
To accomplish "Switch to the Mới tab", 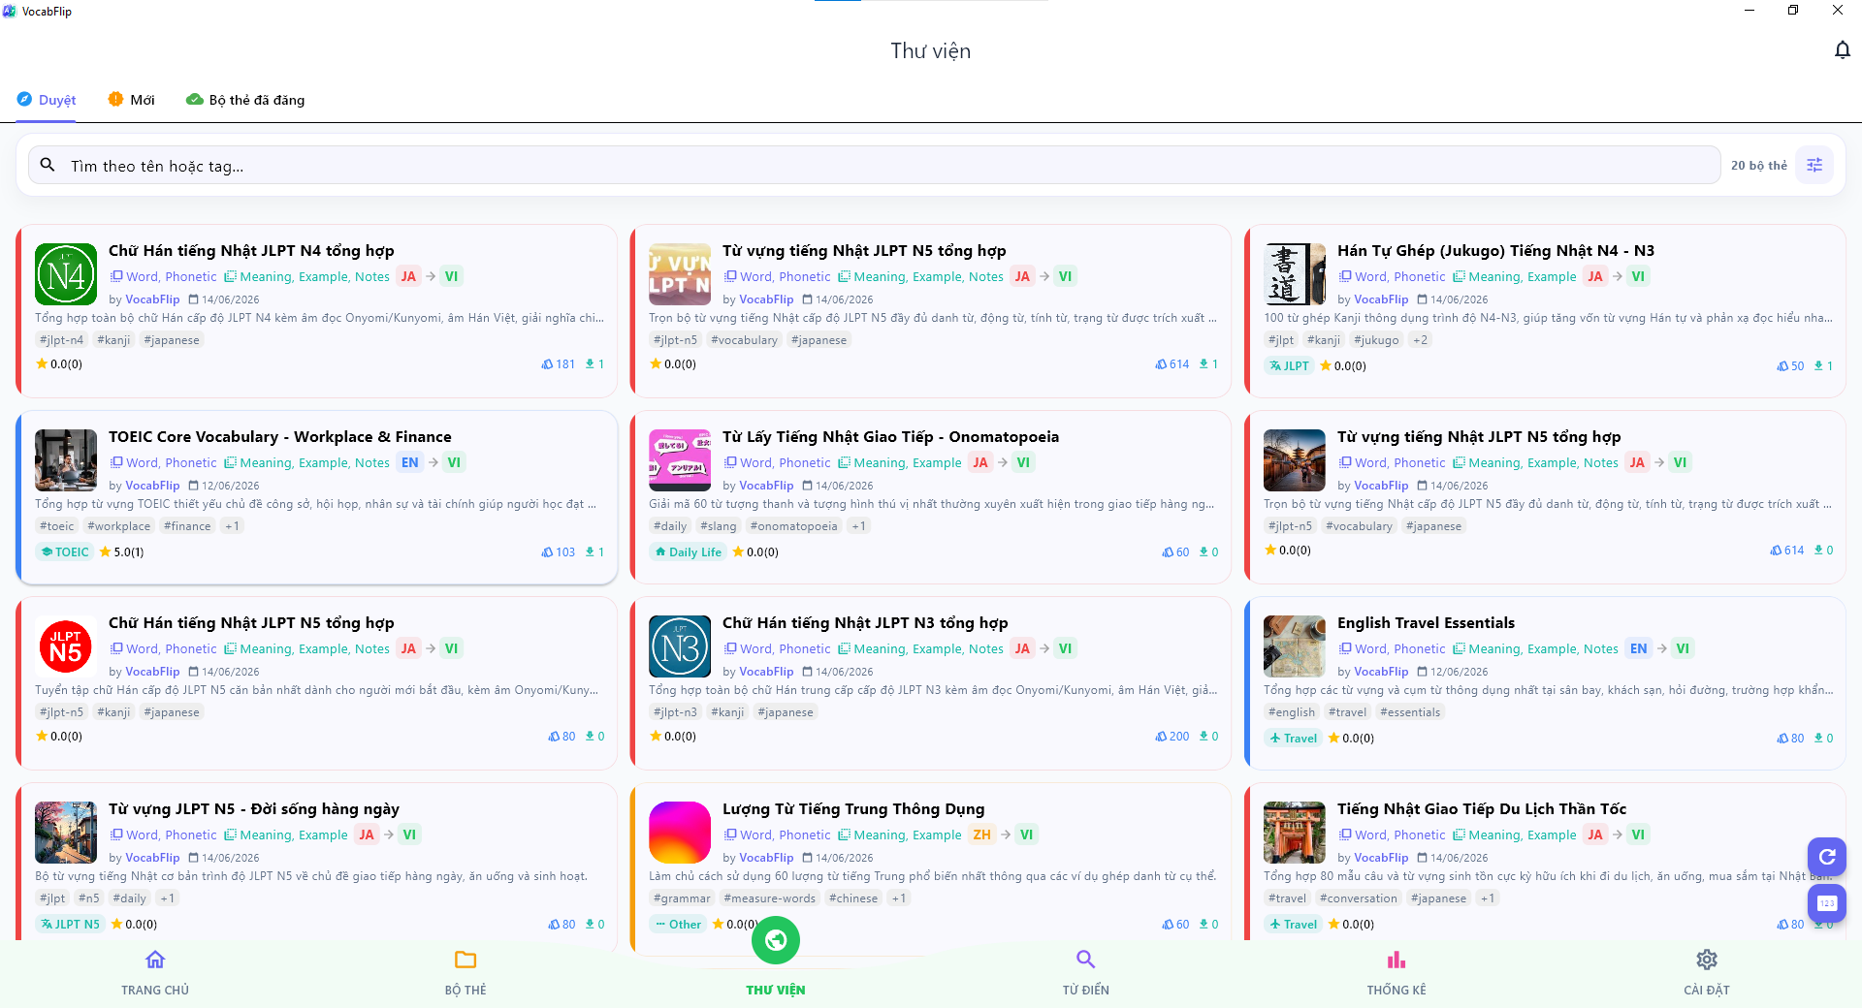I will pyautogui.click(x=132, y=100).
